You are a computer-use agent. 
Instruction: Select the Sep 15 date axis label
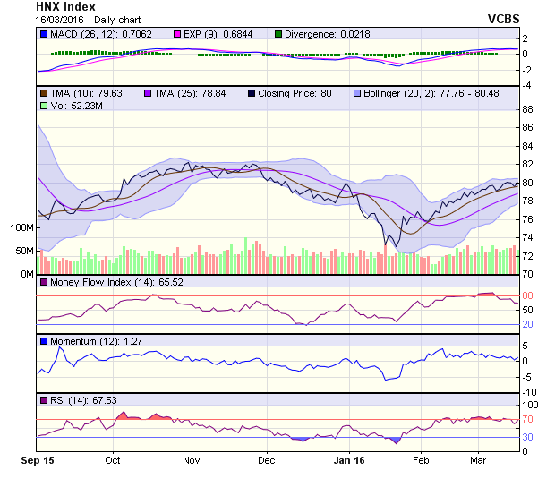[38, 459]
